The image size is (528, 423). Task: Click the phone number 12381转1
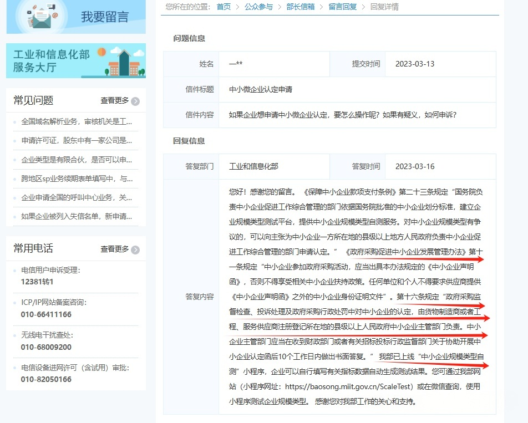tap(37, 282)
